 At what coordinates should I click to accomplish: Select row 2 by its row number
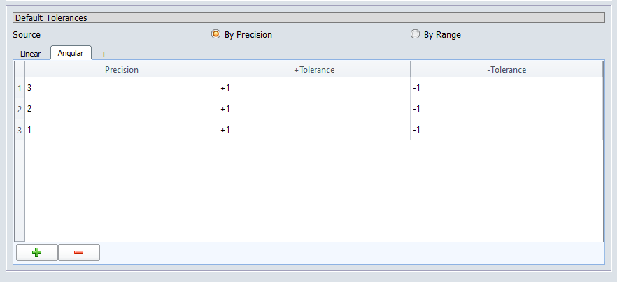click(x=20, y=109)
